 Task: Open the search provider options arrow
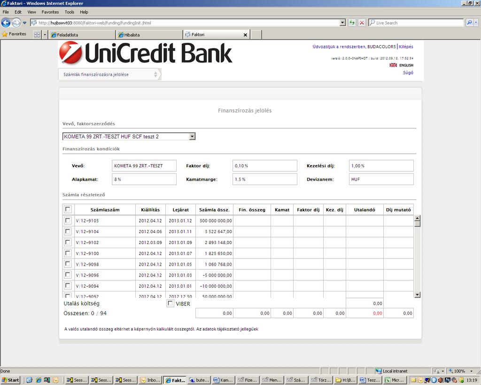tap(476, 23)
